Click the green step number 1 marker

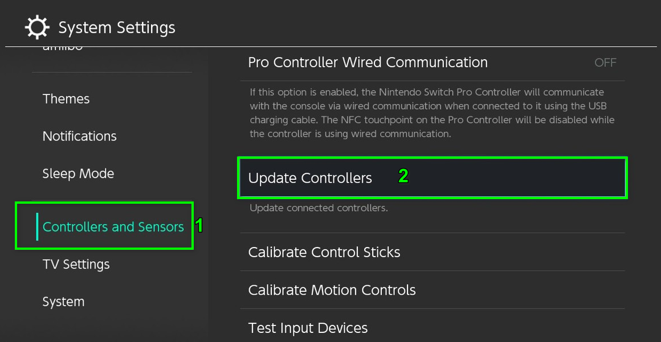(x=199, y=225)
